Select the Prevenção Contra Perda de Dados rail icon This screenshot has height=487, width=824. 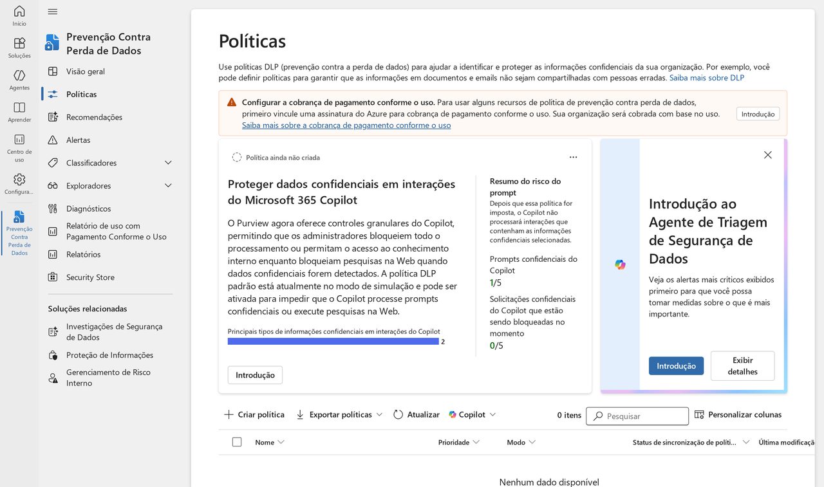19,233
